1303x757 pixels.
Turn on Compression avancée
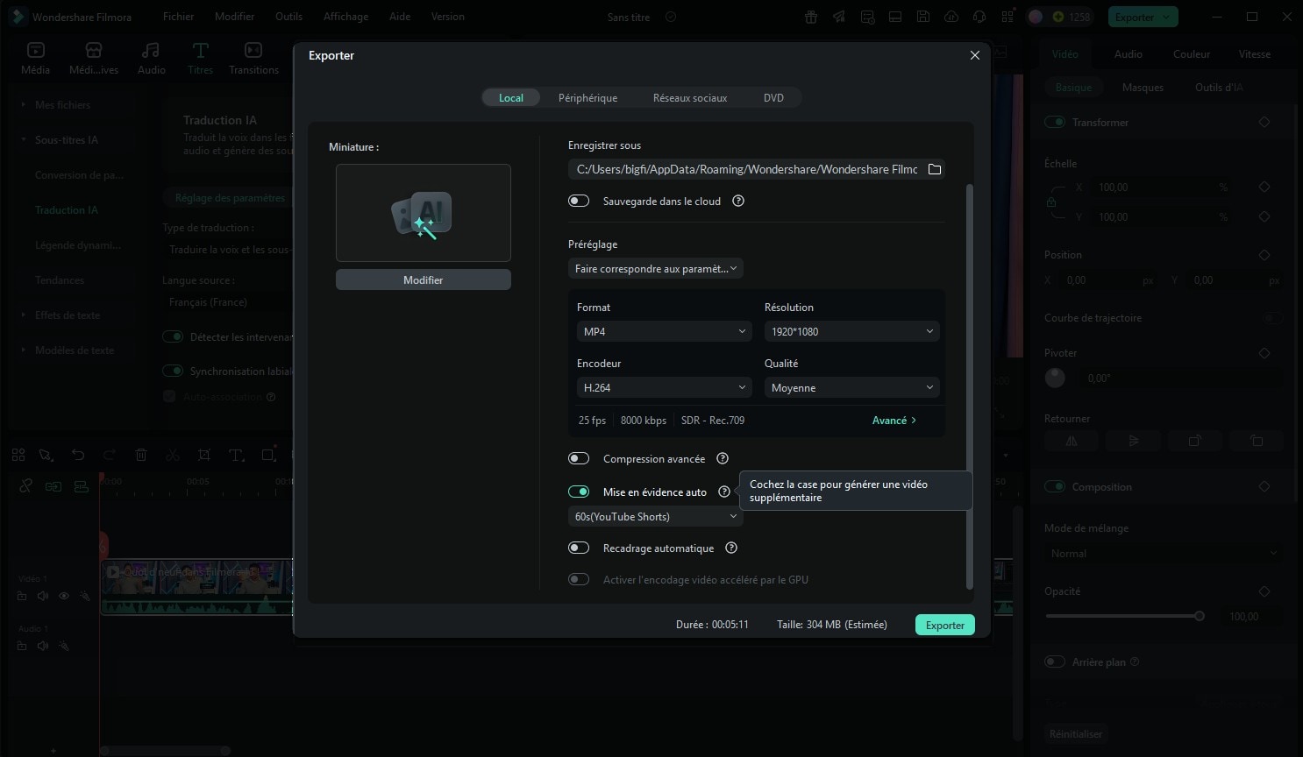tap(579, 458)
